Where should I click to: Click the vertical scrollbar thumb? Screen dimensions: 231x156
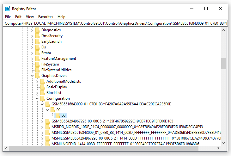click(223, 64)
